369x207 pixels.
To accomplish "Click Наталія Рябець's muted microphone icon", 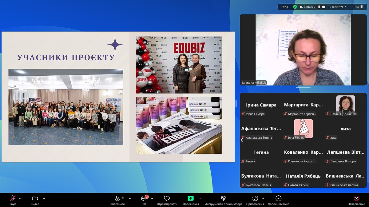I will pos(285,185).
